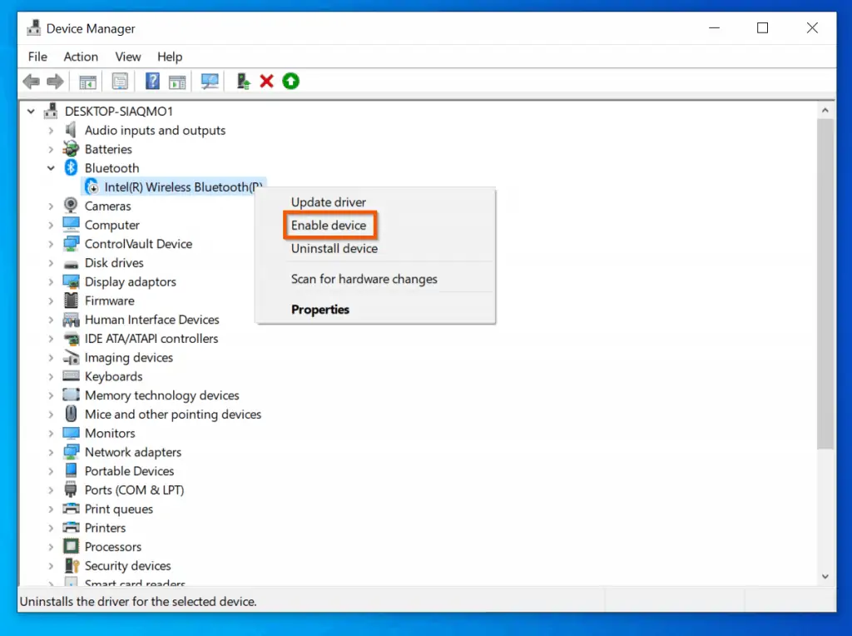Image resolution: width=852 pixels, height=636 pixels.
Task: Choose Enable device from context menu
Action: pos(329,226)
